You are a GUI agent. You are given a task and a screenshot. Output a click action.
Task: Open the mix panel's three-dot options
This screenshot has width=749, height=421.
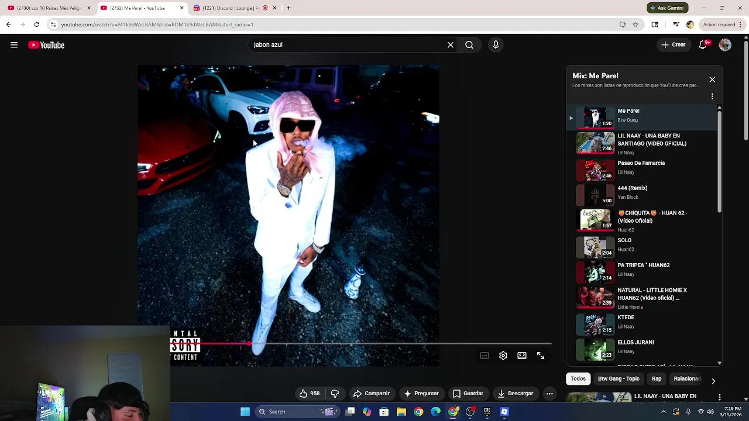tap(712, 96)
